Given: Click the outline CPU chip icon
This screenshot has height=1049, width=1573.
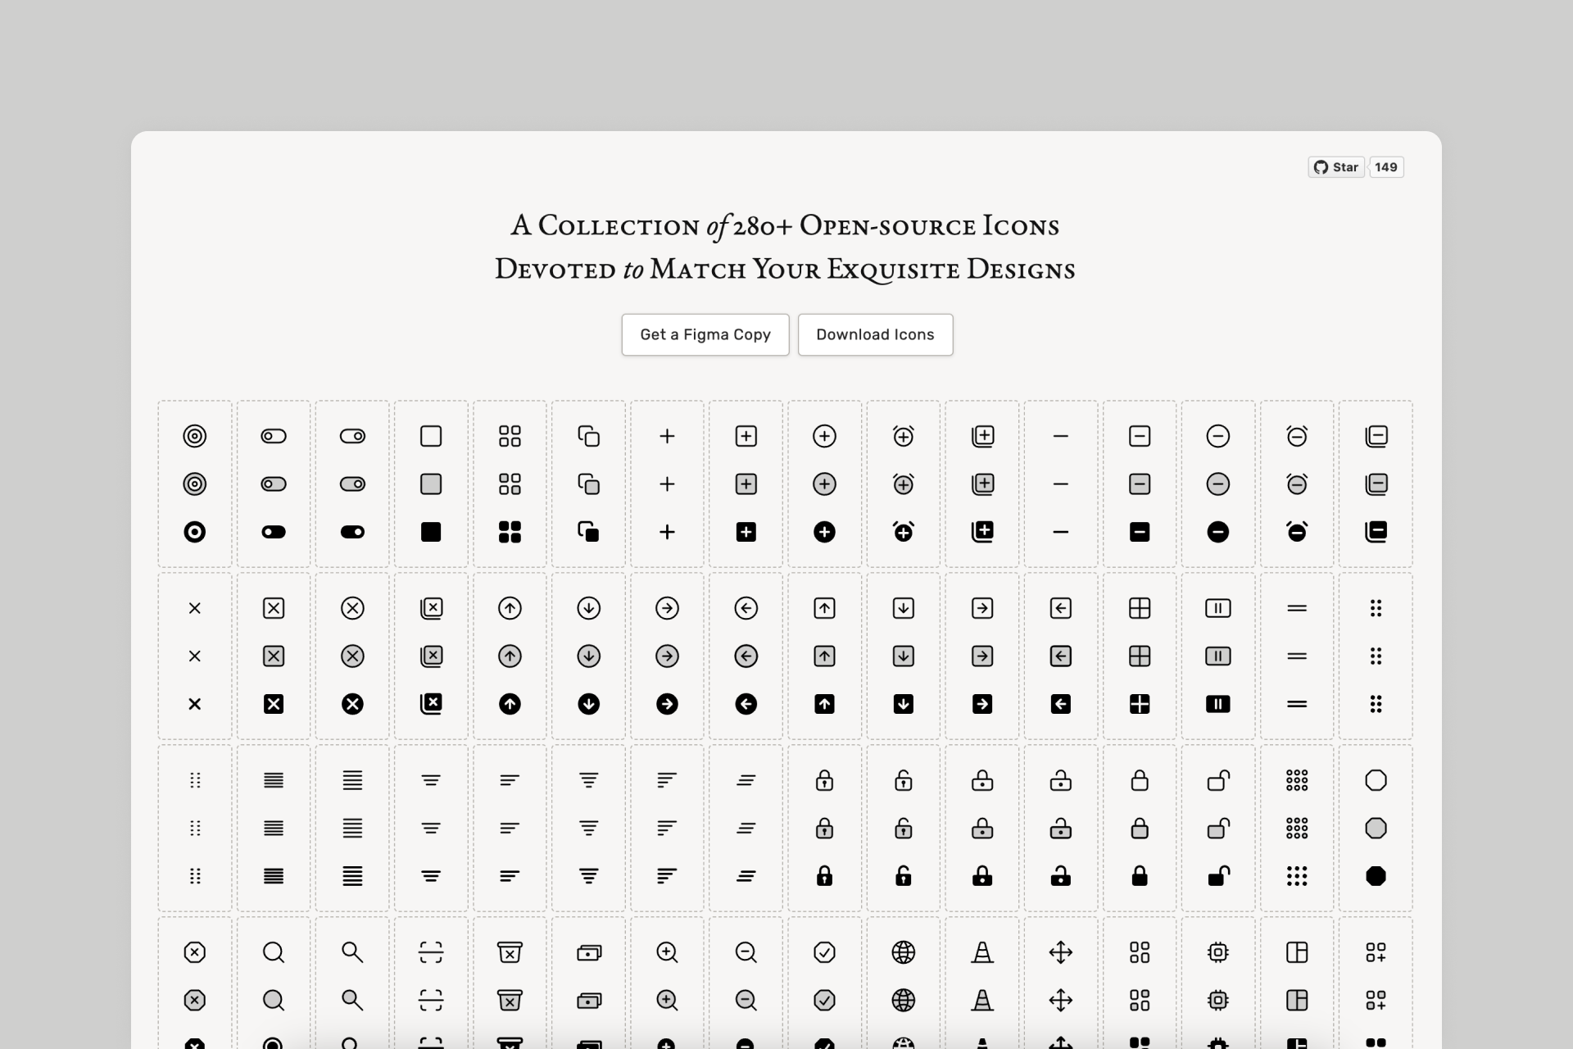Looking at the screenshot, I should (1217, 952).
